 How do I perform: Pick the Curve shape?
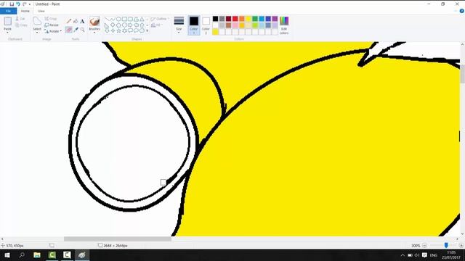click(113, 20)
